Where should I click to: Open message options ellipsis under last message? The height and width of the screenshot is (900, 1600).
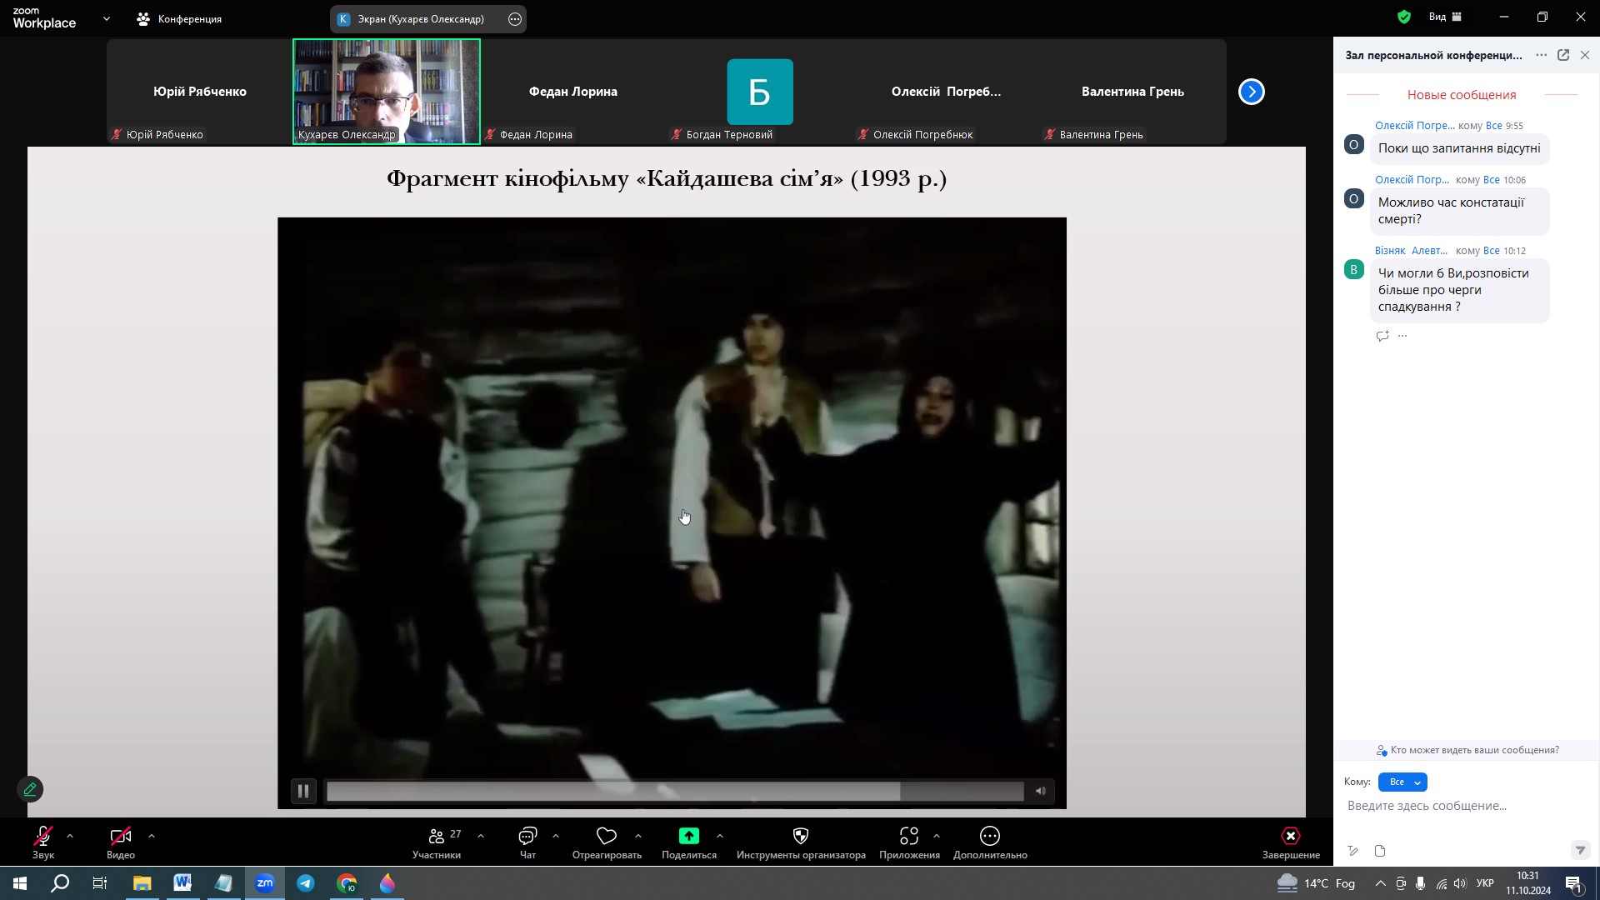point(1402,336)
